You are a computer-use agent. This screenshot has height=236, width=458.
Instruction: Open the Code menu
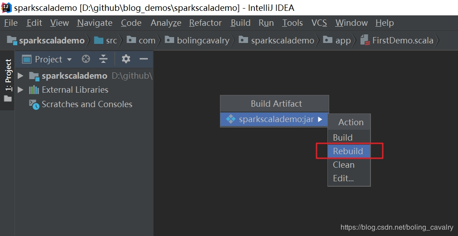click(x=131, y=23)
